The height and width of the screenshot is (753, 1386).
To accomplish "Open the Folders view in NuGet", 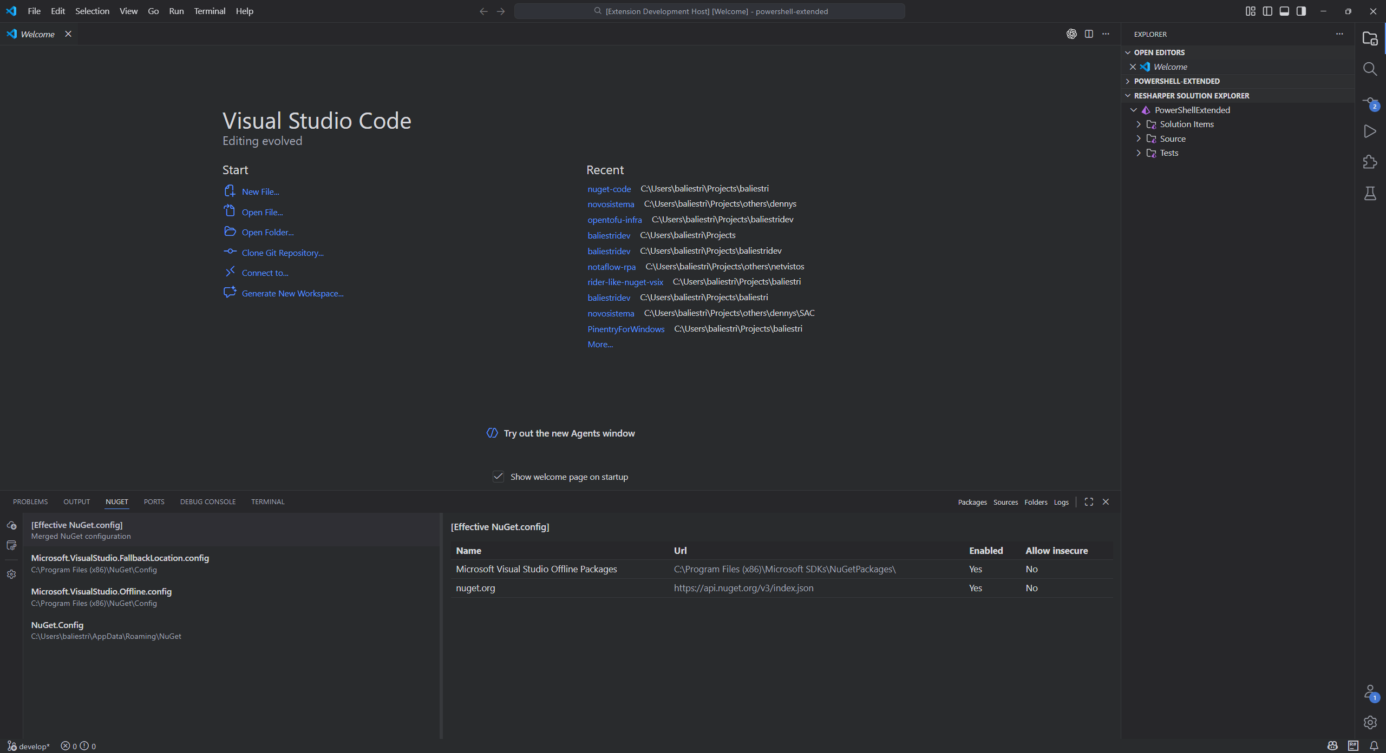I will [1036, 503].
